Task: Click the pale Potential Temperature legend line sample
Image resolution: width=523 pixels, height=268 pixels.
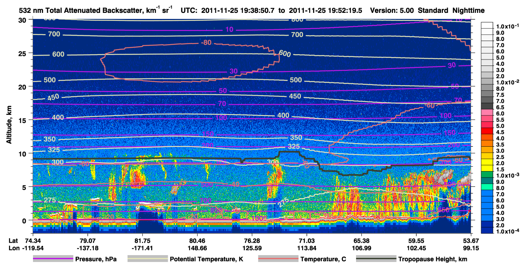Action: point(147,259)
